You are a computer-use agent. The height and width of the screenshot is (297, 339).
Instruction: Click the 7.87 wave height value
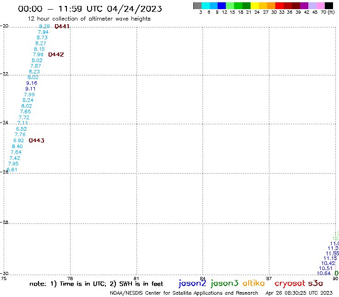click(x=36, y=66)
